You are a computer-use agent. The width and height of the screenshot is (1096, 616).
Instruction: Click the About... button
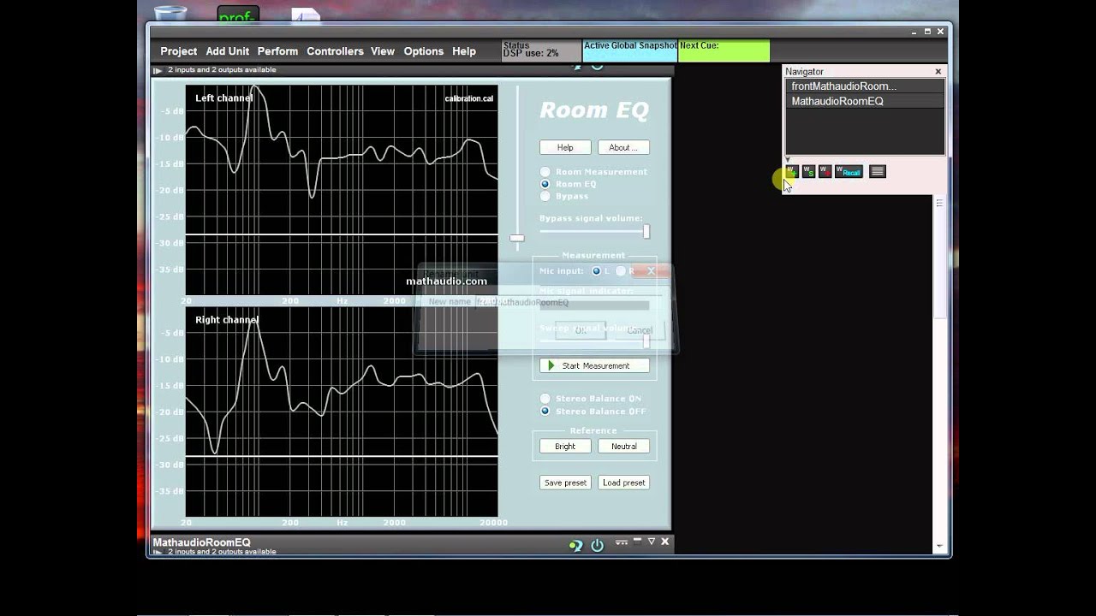pos(623,147)
